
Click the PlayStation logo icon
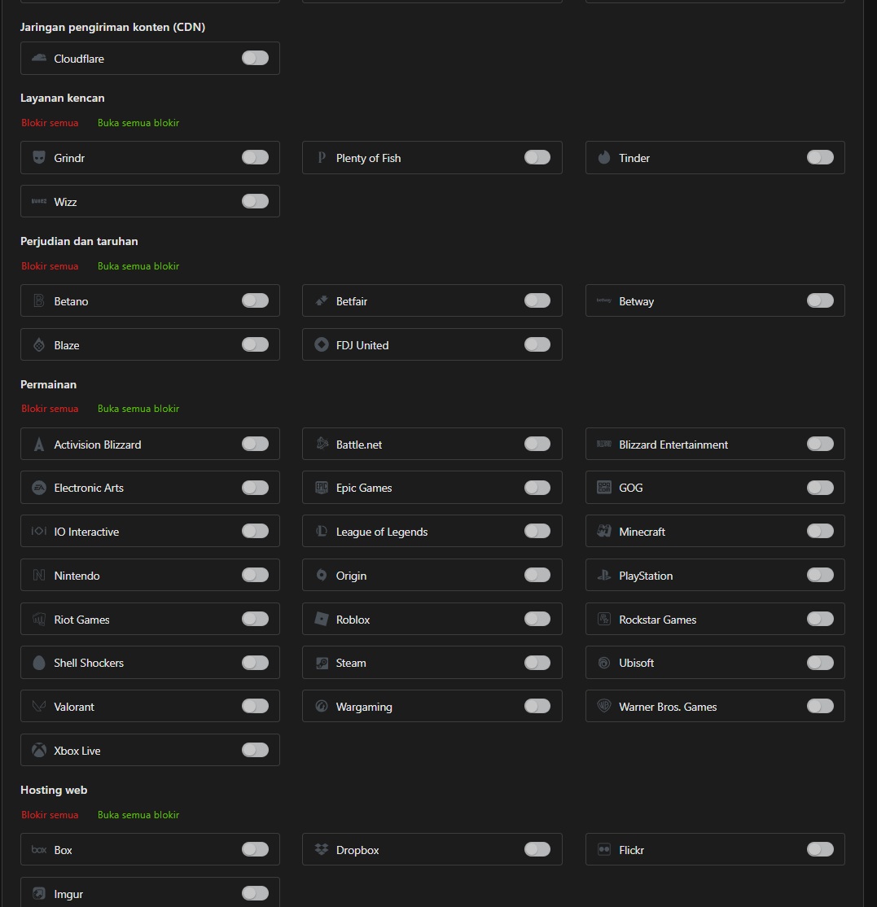click(604, 575)
